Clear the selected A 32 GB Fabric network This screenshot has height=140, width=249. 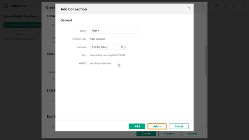point(122,47)
